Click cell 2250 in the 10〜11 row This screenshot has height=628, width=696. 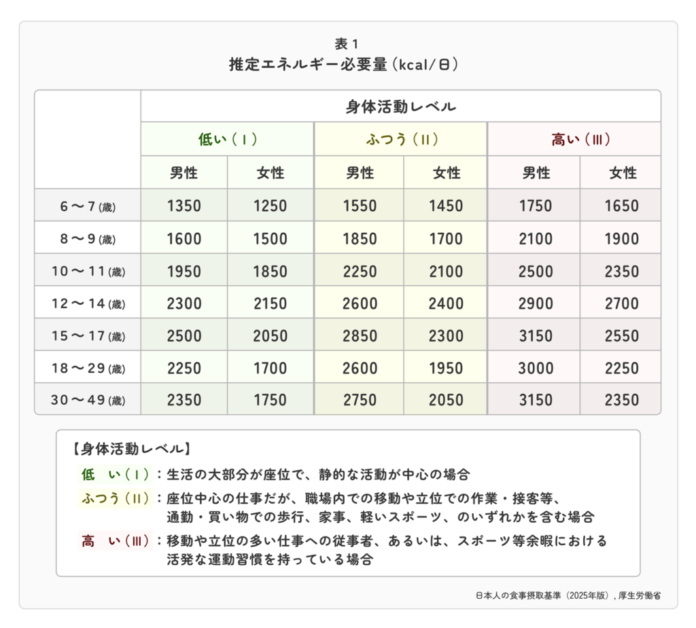[360, 272]
